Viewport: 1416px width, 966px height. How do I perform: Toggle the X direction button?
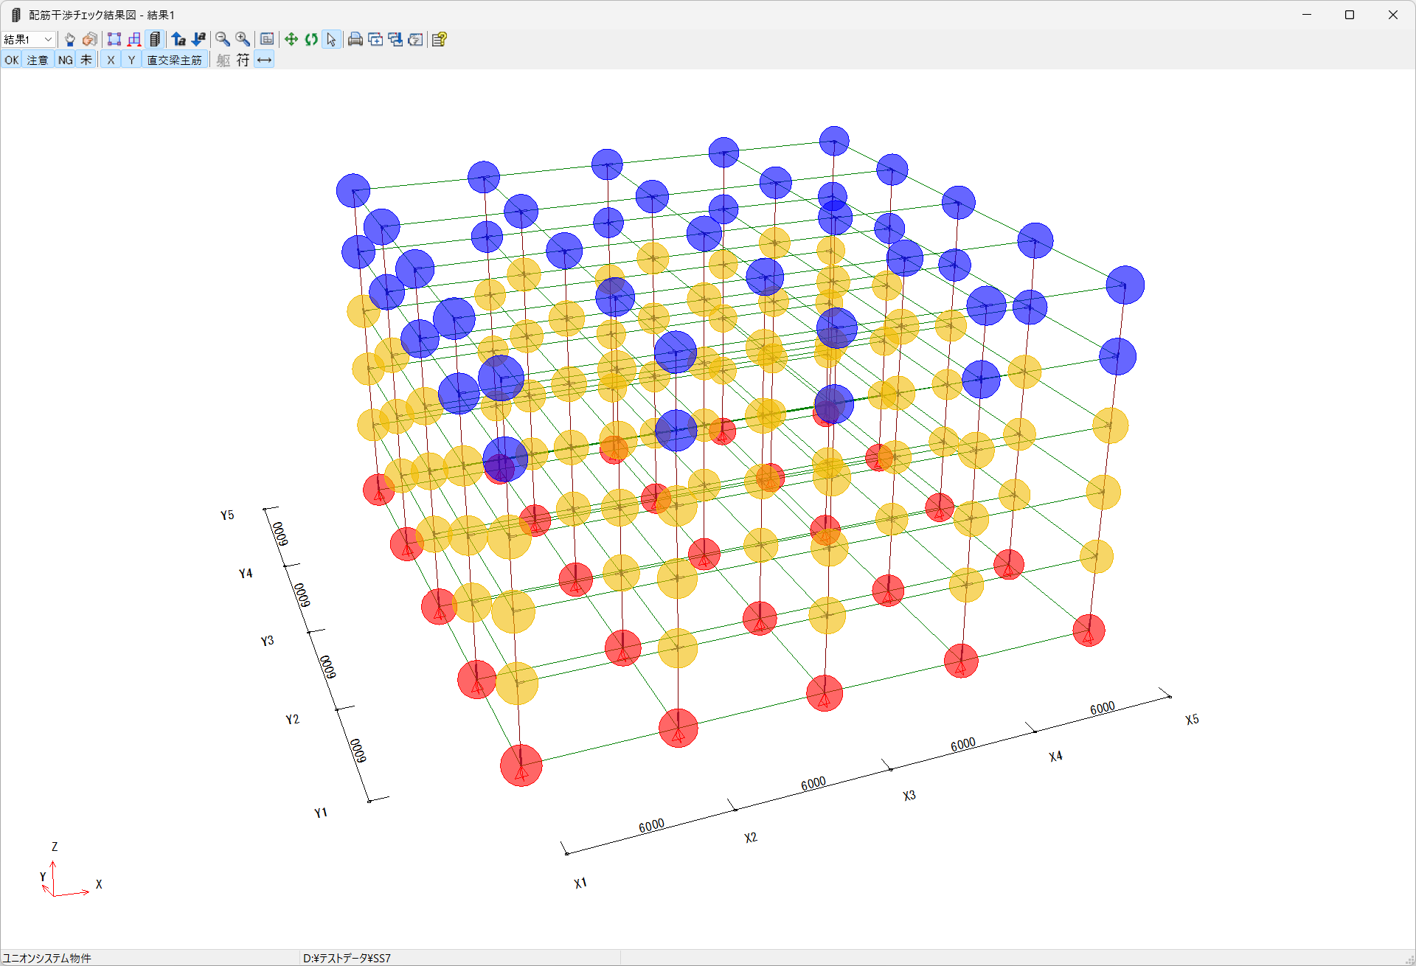pyautogui.click(x=111, y=60)
